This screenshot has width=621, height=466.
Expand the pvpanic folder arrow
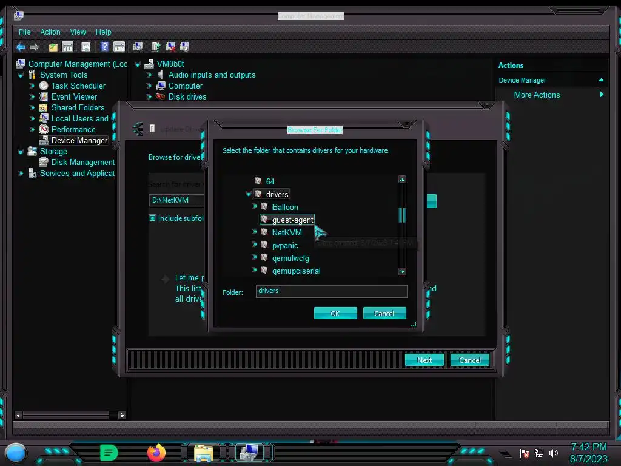pos(255,245)
